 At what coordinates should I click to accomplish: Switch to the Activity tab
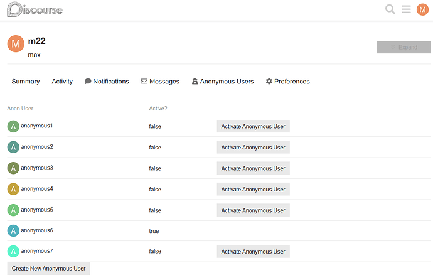[62, 82]
